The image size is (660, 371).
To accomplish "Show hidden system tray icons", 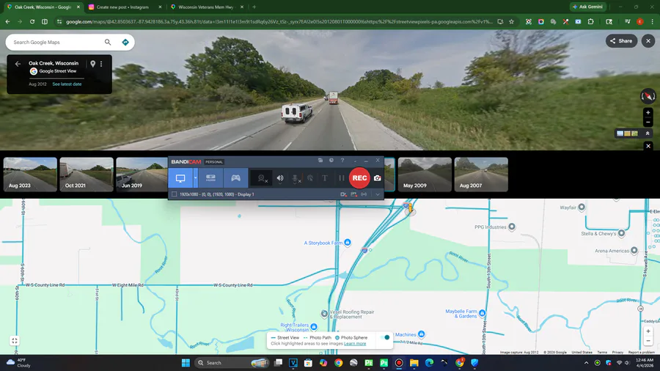I will point(586,363).
